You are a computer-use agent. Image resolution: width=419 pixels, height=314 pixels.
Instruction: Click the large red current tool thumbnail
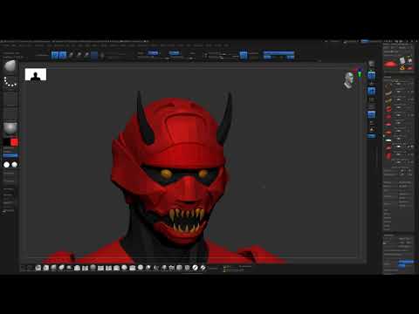point(391,65)
